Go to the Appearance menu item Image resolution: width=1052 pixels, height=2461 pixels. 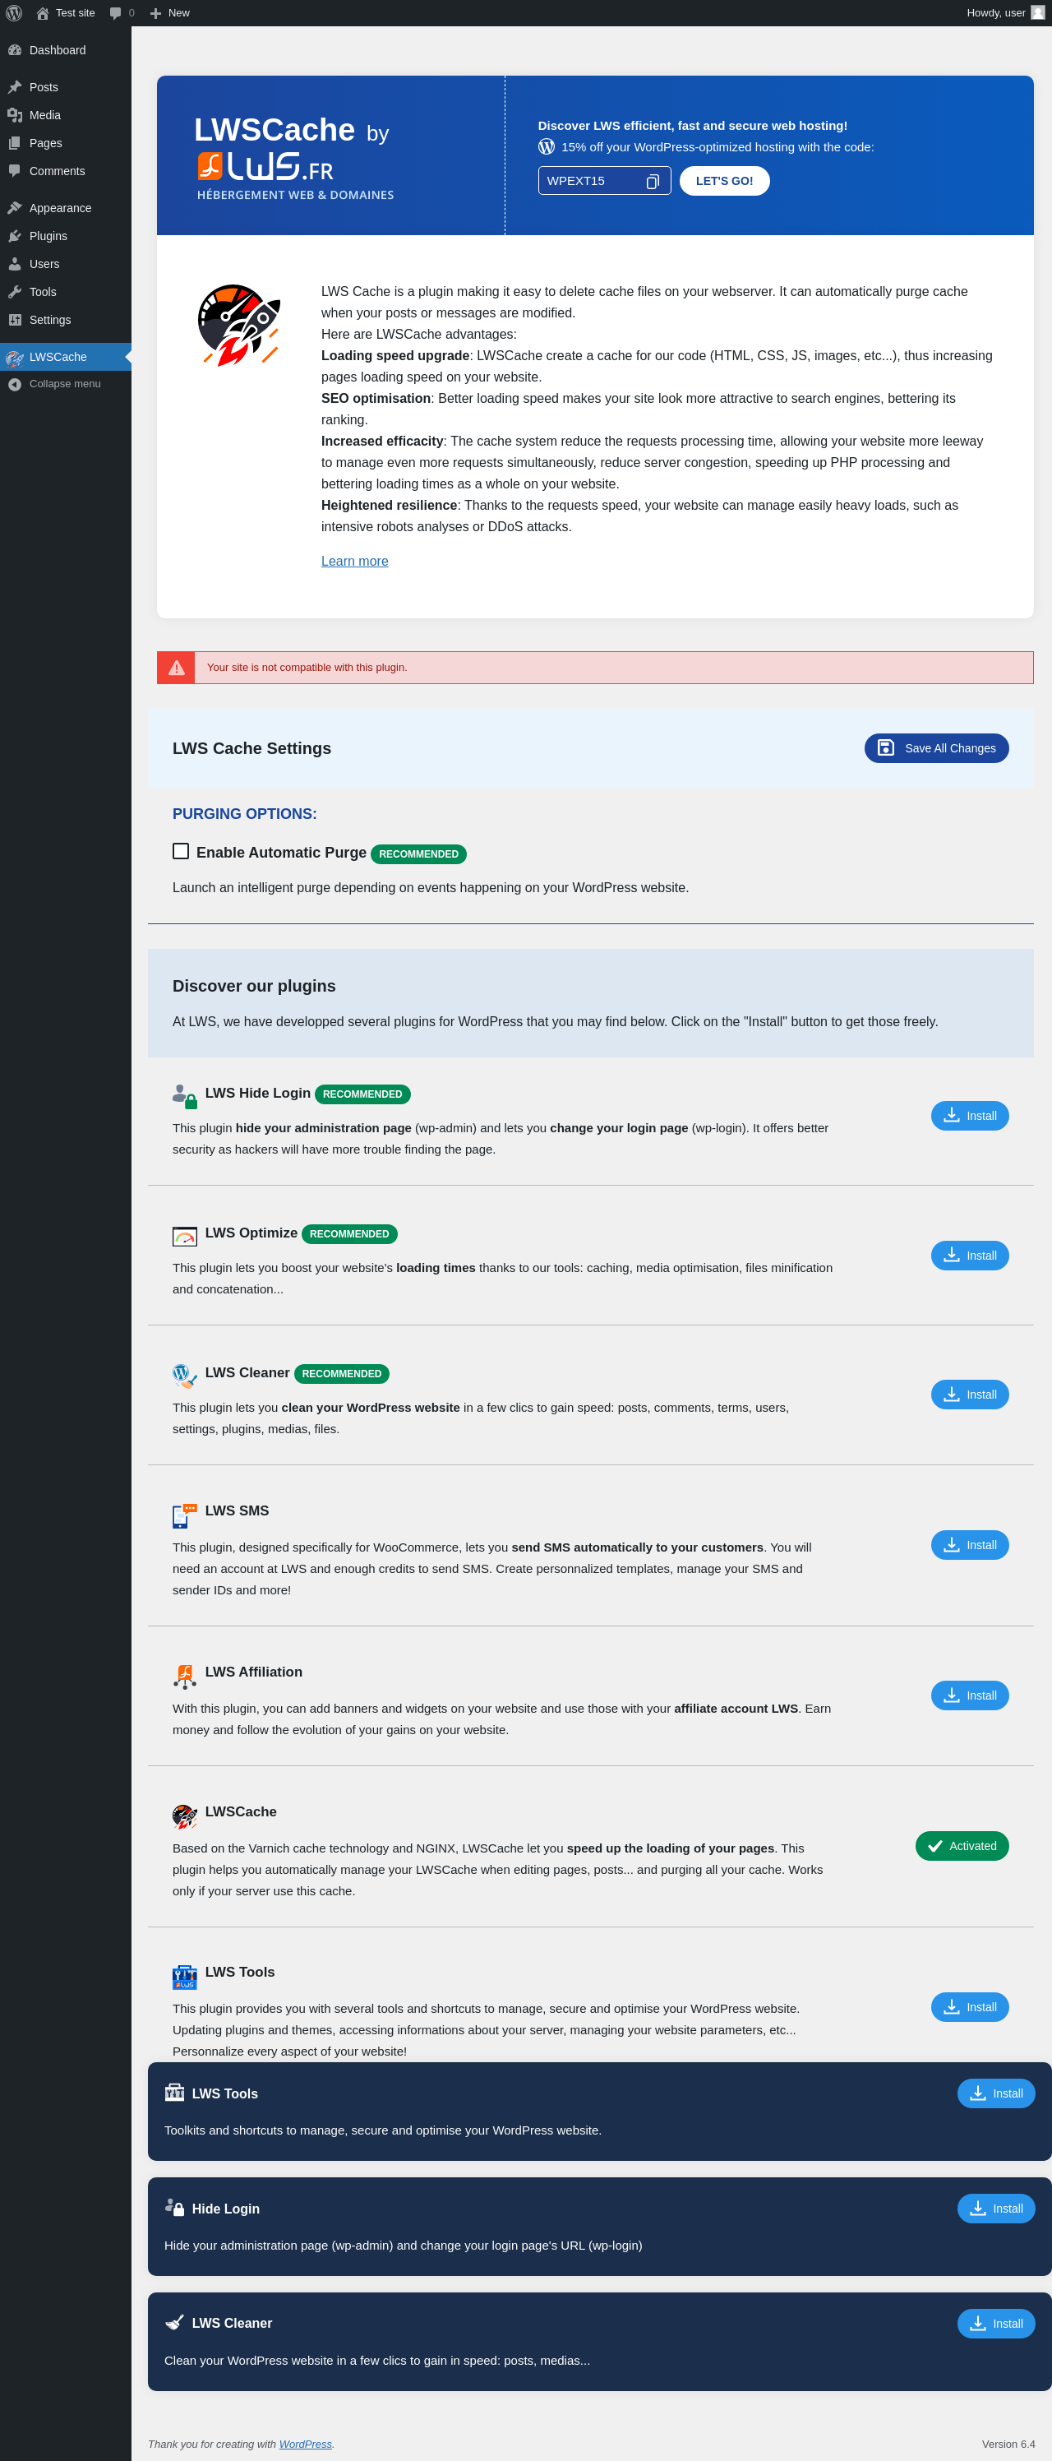60,208
